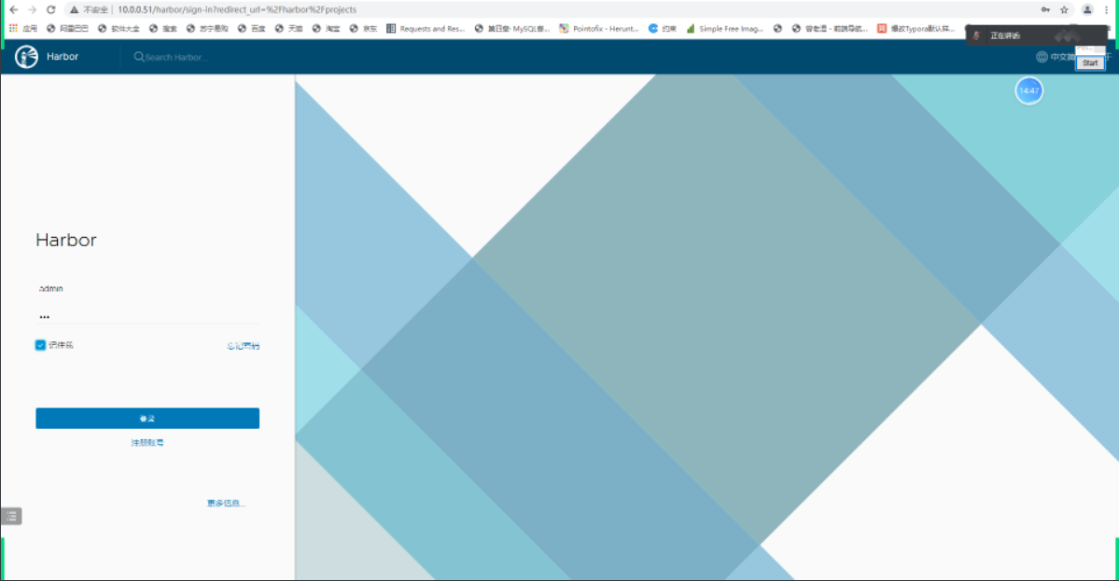
Task: Click the Harbor title in the header
Action: point(63,56)
